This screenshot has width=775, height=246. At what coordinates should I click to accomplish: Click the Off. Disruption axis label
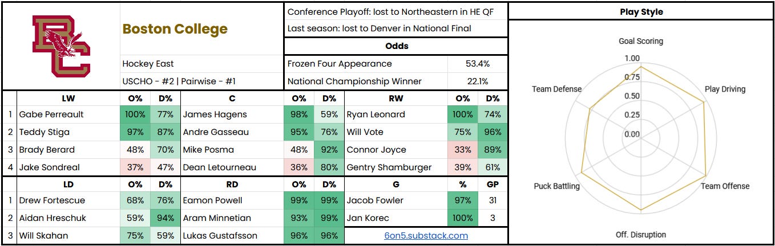pos(641,235)
